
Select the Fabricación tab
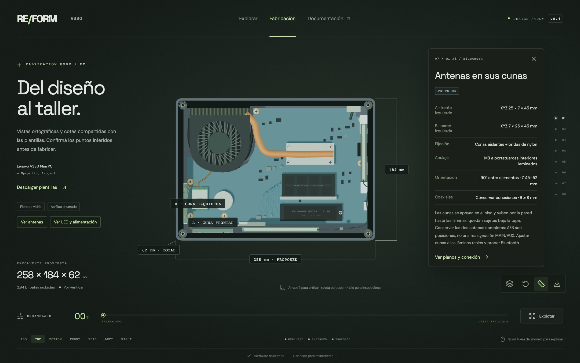click(282, 18)
